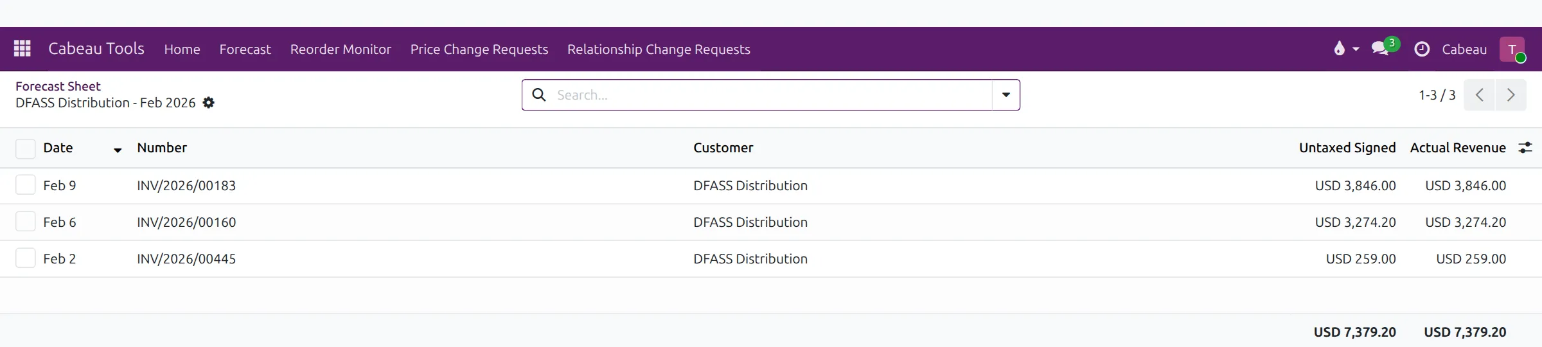
Task: Click DFASS Distribution in the Feb 9 row
Action: click(750, 186)
